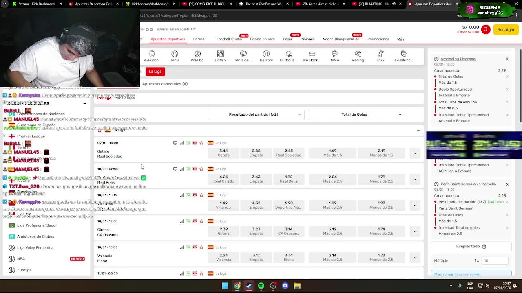Expand more markets for Real Oviedo match
The image size is (522, 293).
pos(415,179)
